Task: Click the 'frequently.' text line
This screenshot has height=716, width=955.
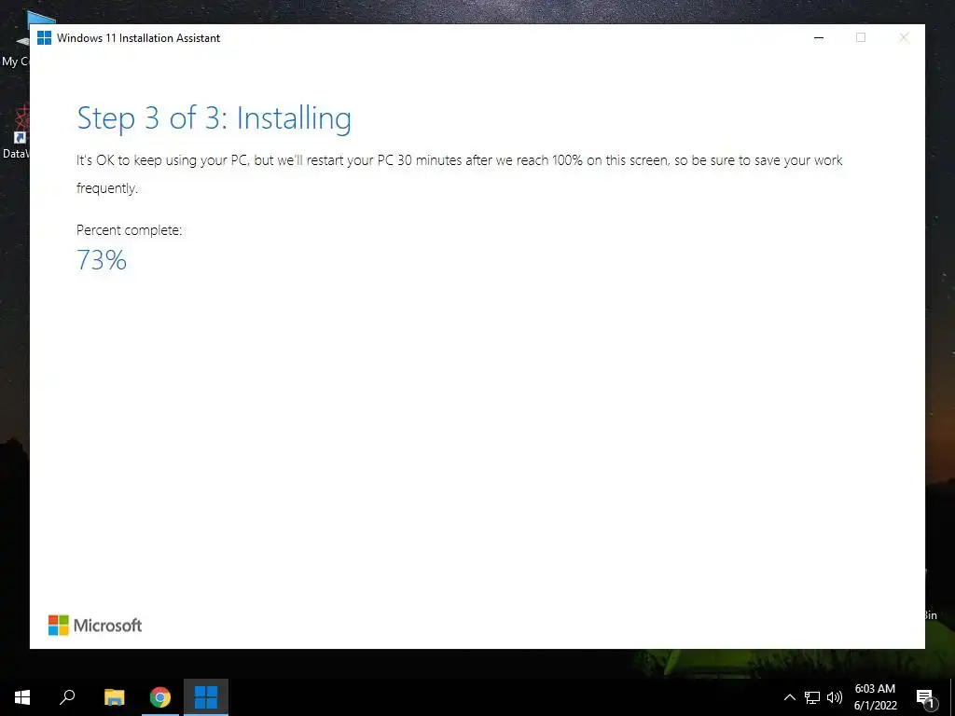Action: (x=107, y=188)
